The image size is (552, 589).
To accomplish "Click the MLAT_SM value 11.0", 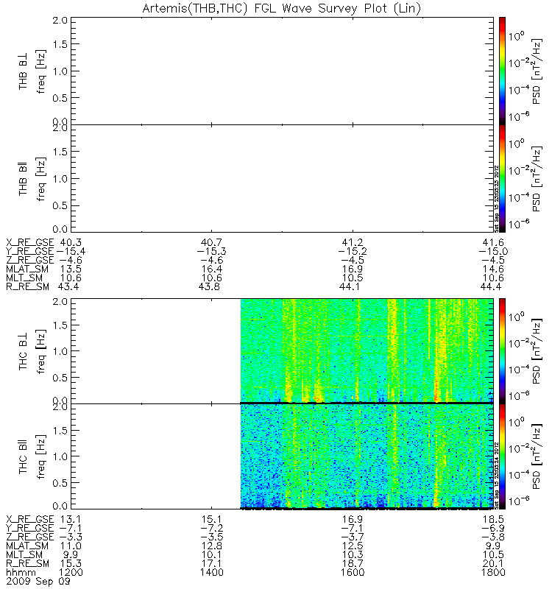I will click(x=71, y=546).
